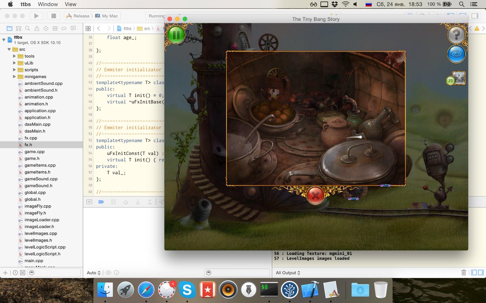The height and width of the screenshot is (303, 486).
Task: Open Skype from the Dock
Action: pyautogui.click(x=187, y=290)
